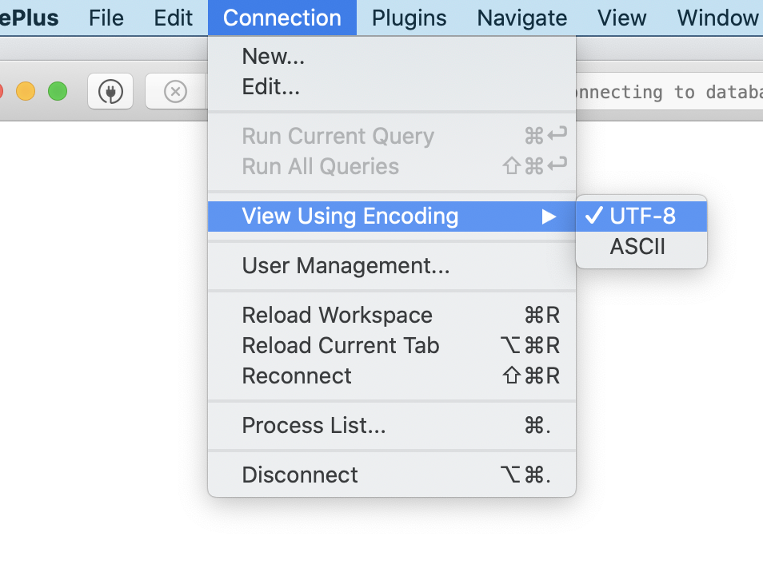Click the connection plug toolbar icon
Image resolution: width=763 pixels, height=588 pixels.
[110, 91]
